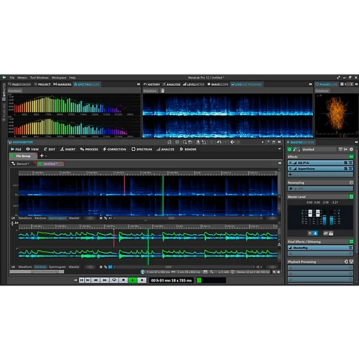
Task: Start recording with the record icon
Action: click(x=141, y=280)
